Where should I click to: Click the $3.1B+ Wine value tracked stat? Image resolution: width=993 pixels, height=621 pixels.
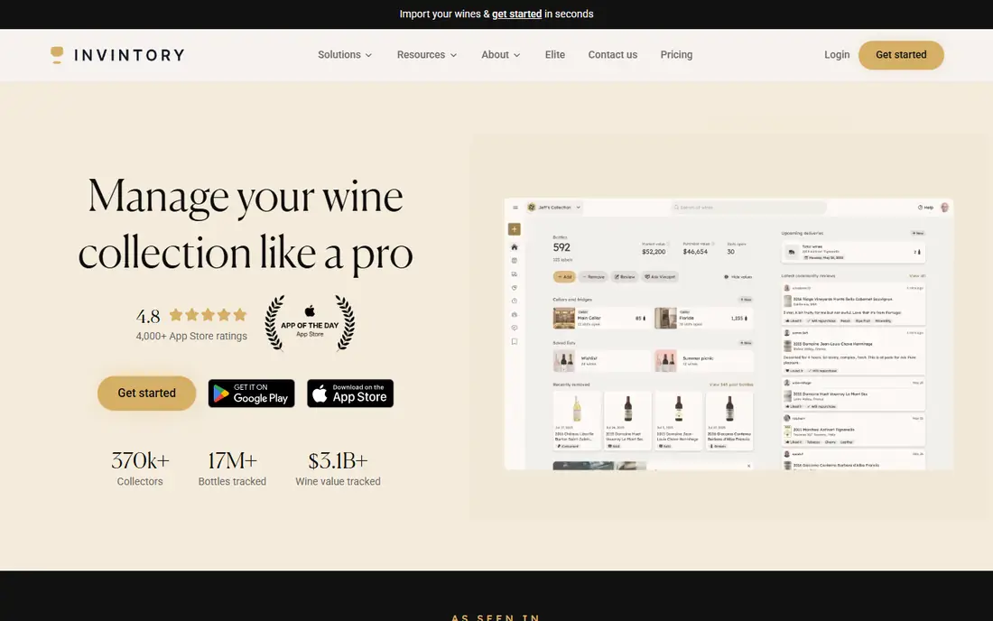[x=339, y=468]
